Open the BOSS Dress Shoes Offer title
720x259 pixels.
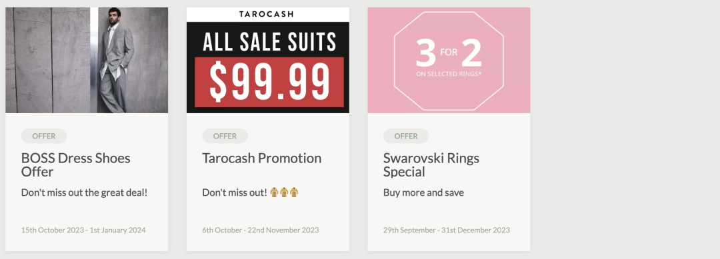point(76,165)
